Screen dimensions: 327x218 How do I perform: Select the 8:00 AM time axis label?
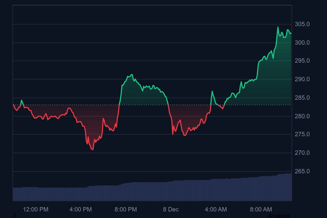pos(261,209)
